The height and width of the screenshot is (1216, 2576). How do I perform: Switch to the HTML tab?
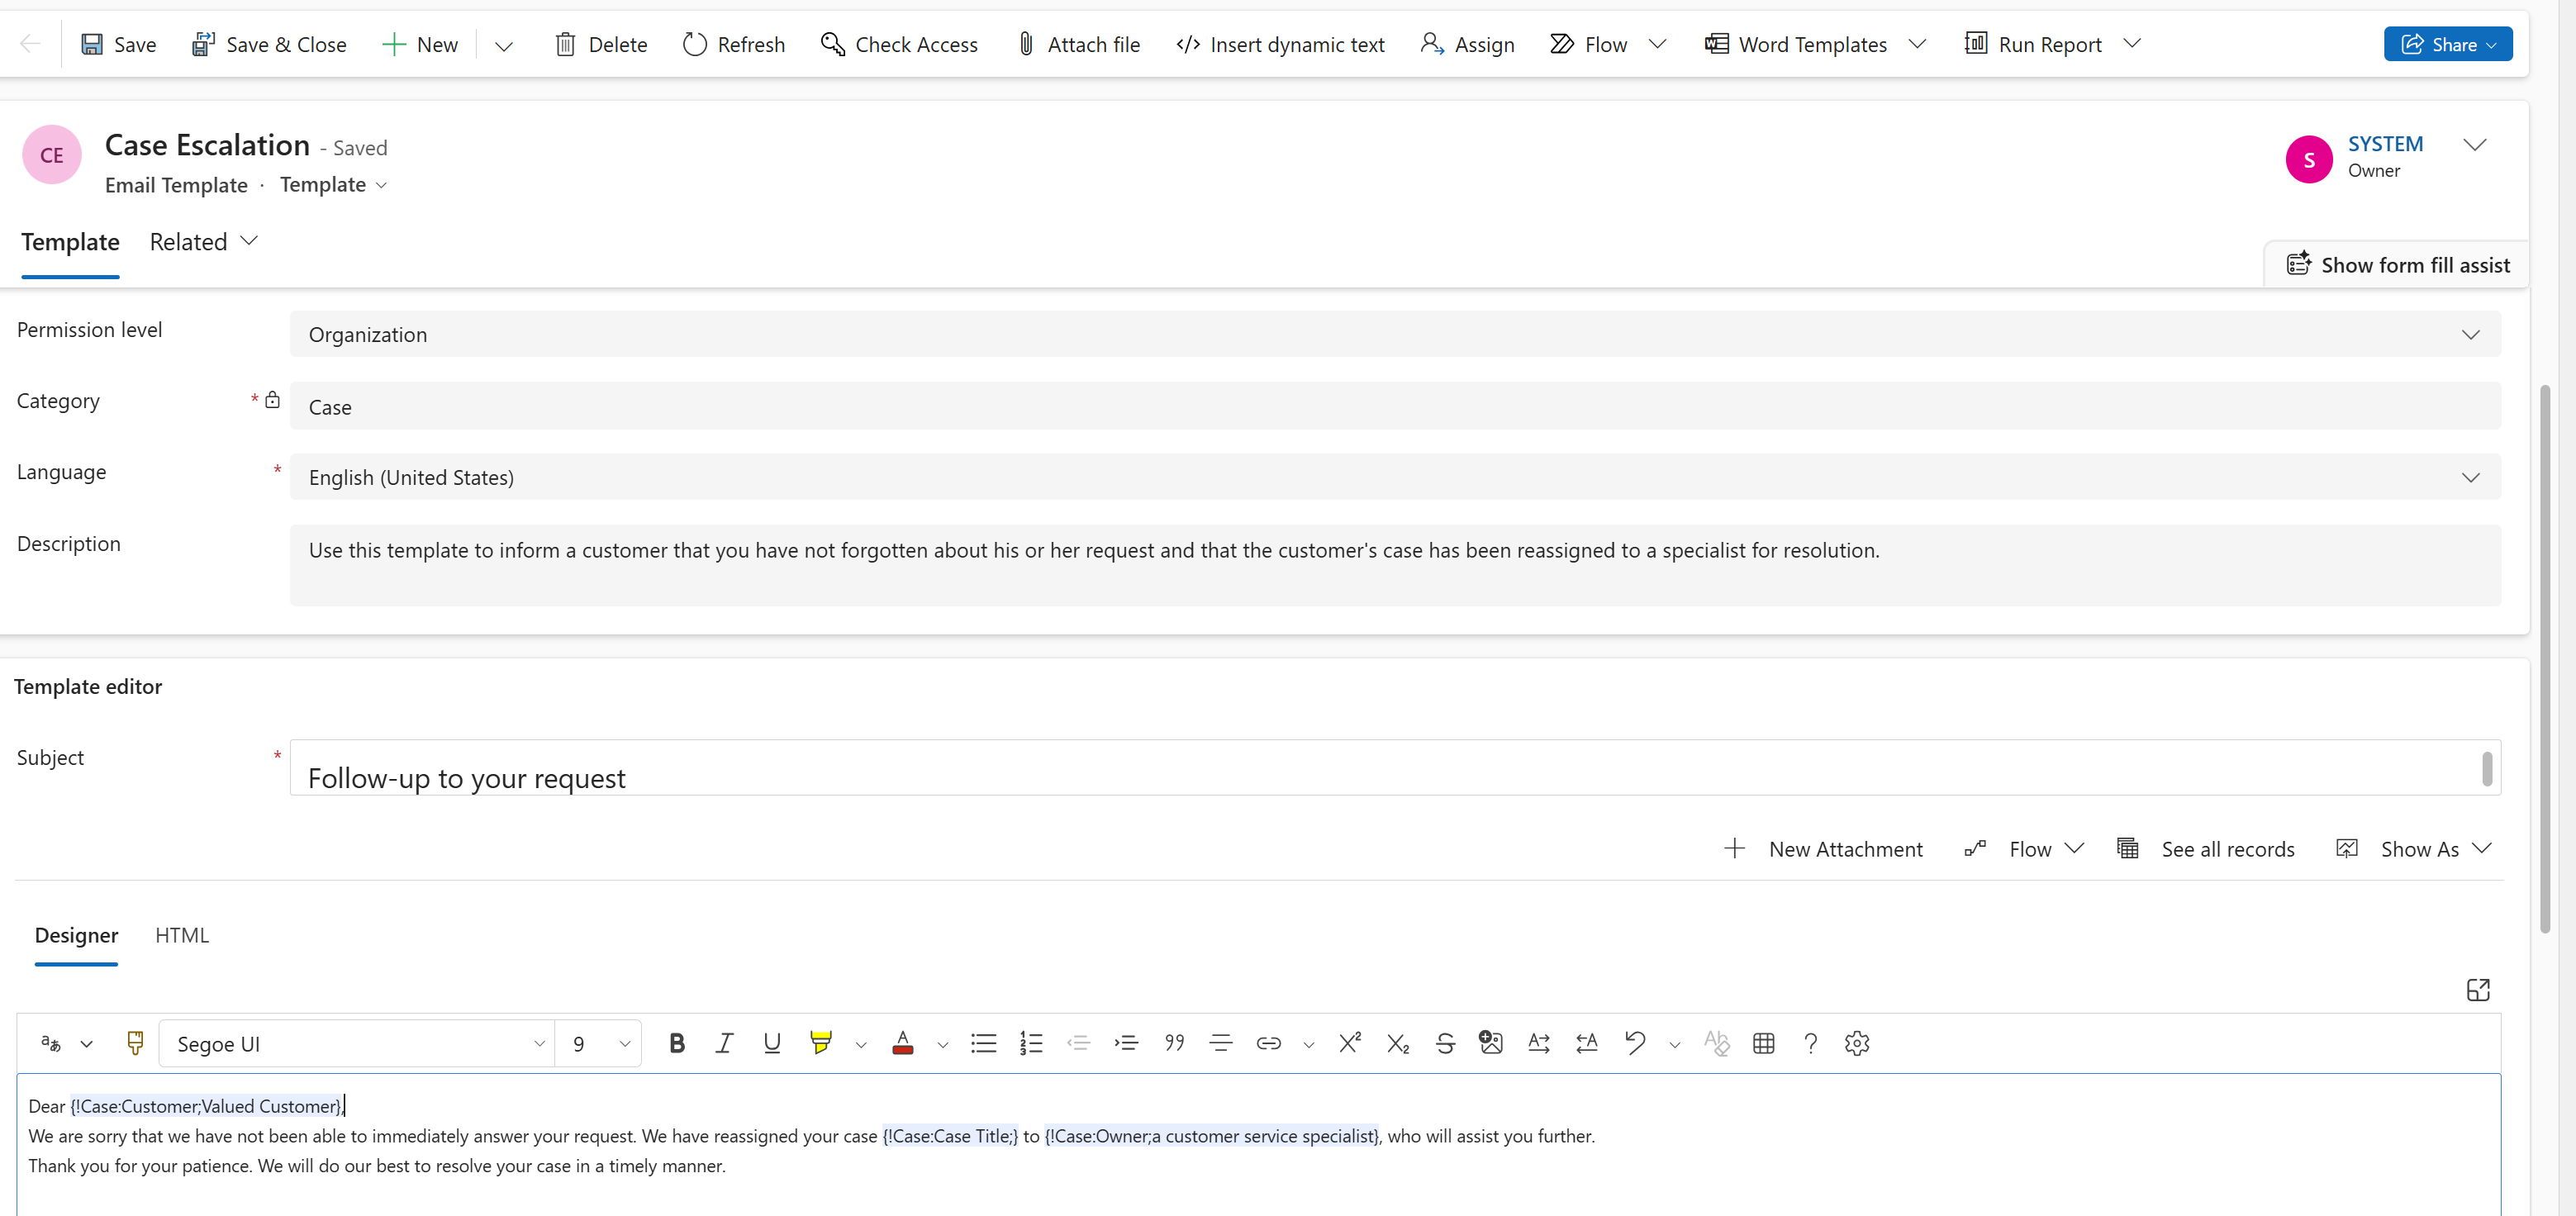(x=182, y=935)
